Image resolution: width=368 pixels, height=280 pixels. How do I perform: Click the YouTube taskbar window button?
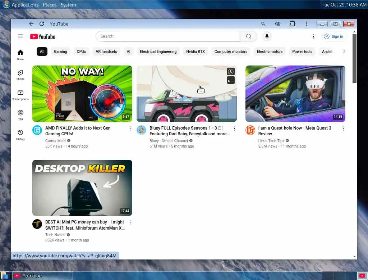[x=42, y=276]
